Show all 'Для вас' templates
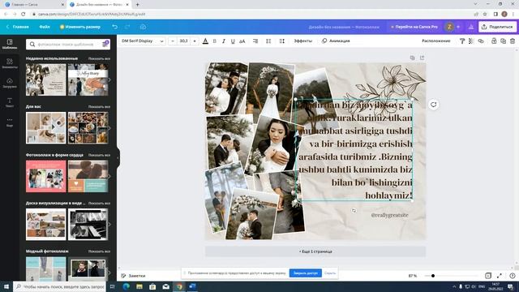 [x=99, y=107]
